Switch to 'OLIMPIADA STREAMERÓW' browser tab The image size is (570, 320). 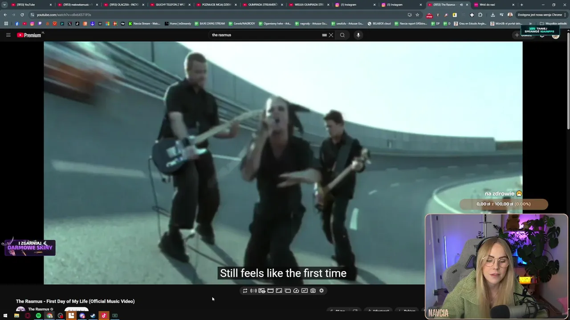(263, 5)
